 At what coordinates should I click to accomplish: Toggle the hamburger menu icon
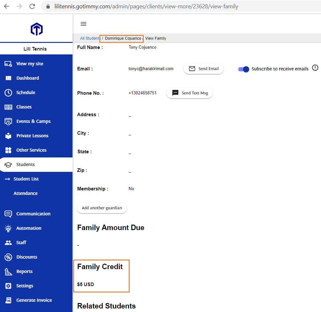(x=84, y=24)
